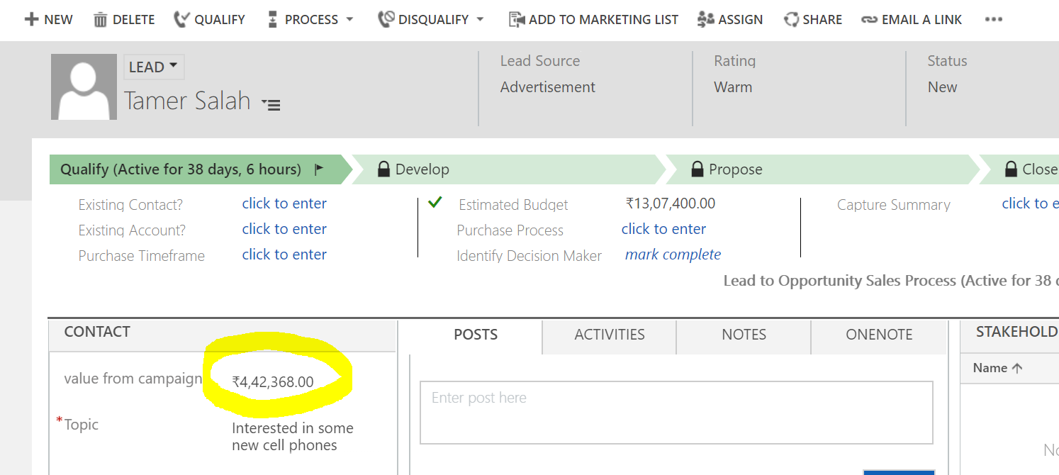Click the New record plus icon
The height and width of the screenshot is (475, 1059).
pyautogui.click(x=31, y=19)
